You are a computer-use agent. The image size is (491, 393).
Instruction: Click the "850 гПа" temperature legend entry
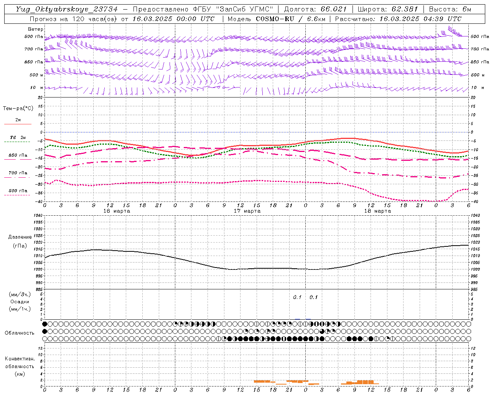coord(18,156)
